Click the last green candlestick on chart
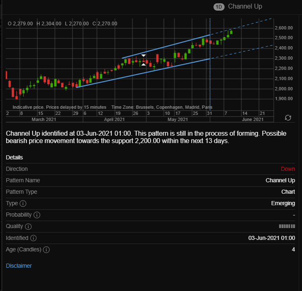This screenshot has width=302, height=291. (x=231, y=32)
